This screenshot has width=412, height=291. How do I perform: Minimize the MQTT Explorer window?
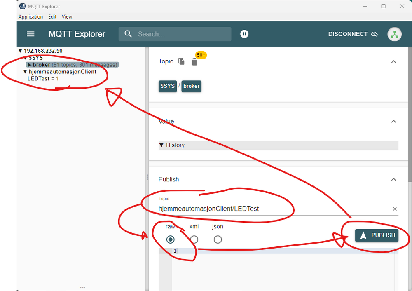pos(365,6)
